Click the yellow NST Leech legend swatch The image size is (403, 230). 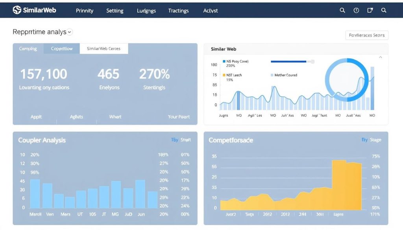(224, 75)
